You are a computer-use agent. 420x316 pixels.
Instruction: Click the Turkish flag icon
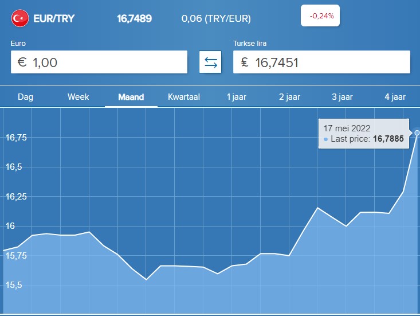(x=20, y=18)
